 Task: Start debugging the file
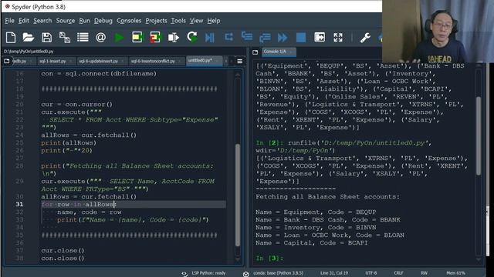pos(210,38)
